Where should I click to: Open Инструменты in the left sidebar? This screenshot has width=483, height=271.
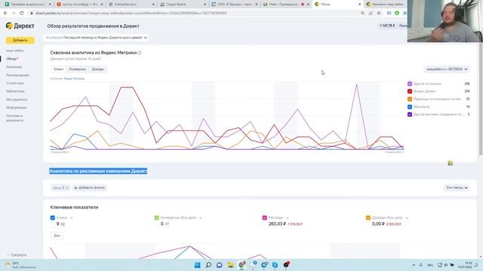pos(17,99)
